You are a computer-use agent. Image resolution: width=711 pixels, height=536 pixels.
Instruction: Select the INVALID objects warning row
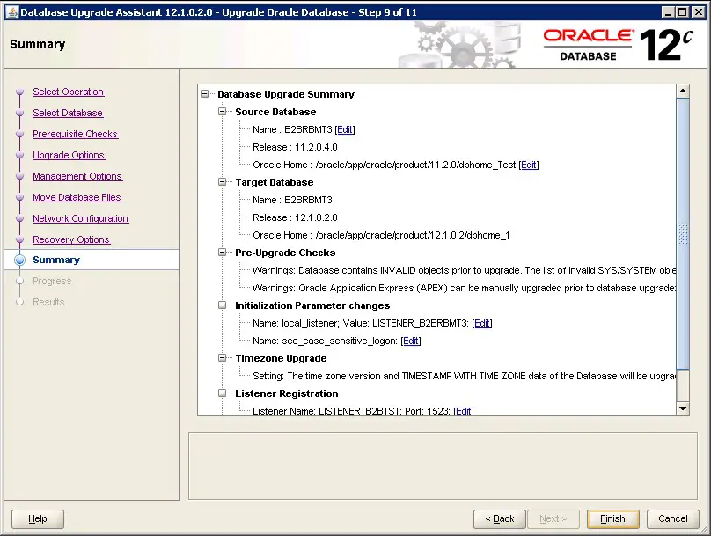point(464,271)
